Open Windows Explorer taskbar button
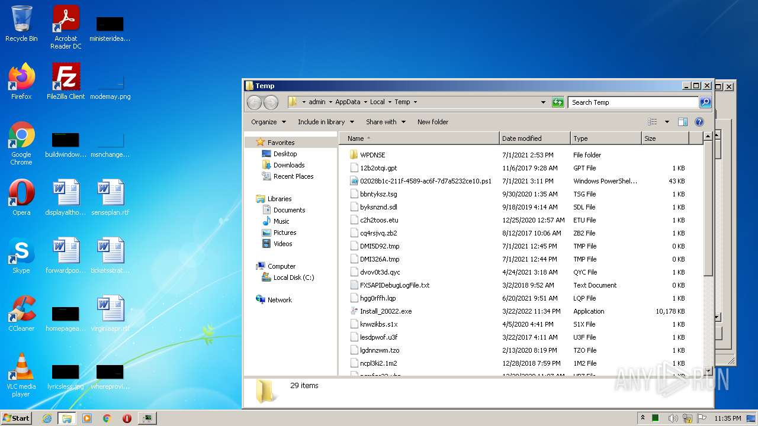The height and width of the screenshot is (426, 758). point(67,418)
